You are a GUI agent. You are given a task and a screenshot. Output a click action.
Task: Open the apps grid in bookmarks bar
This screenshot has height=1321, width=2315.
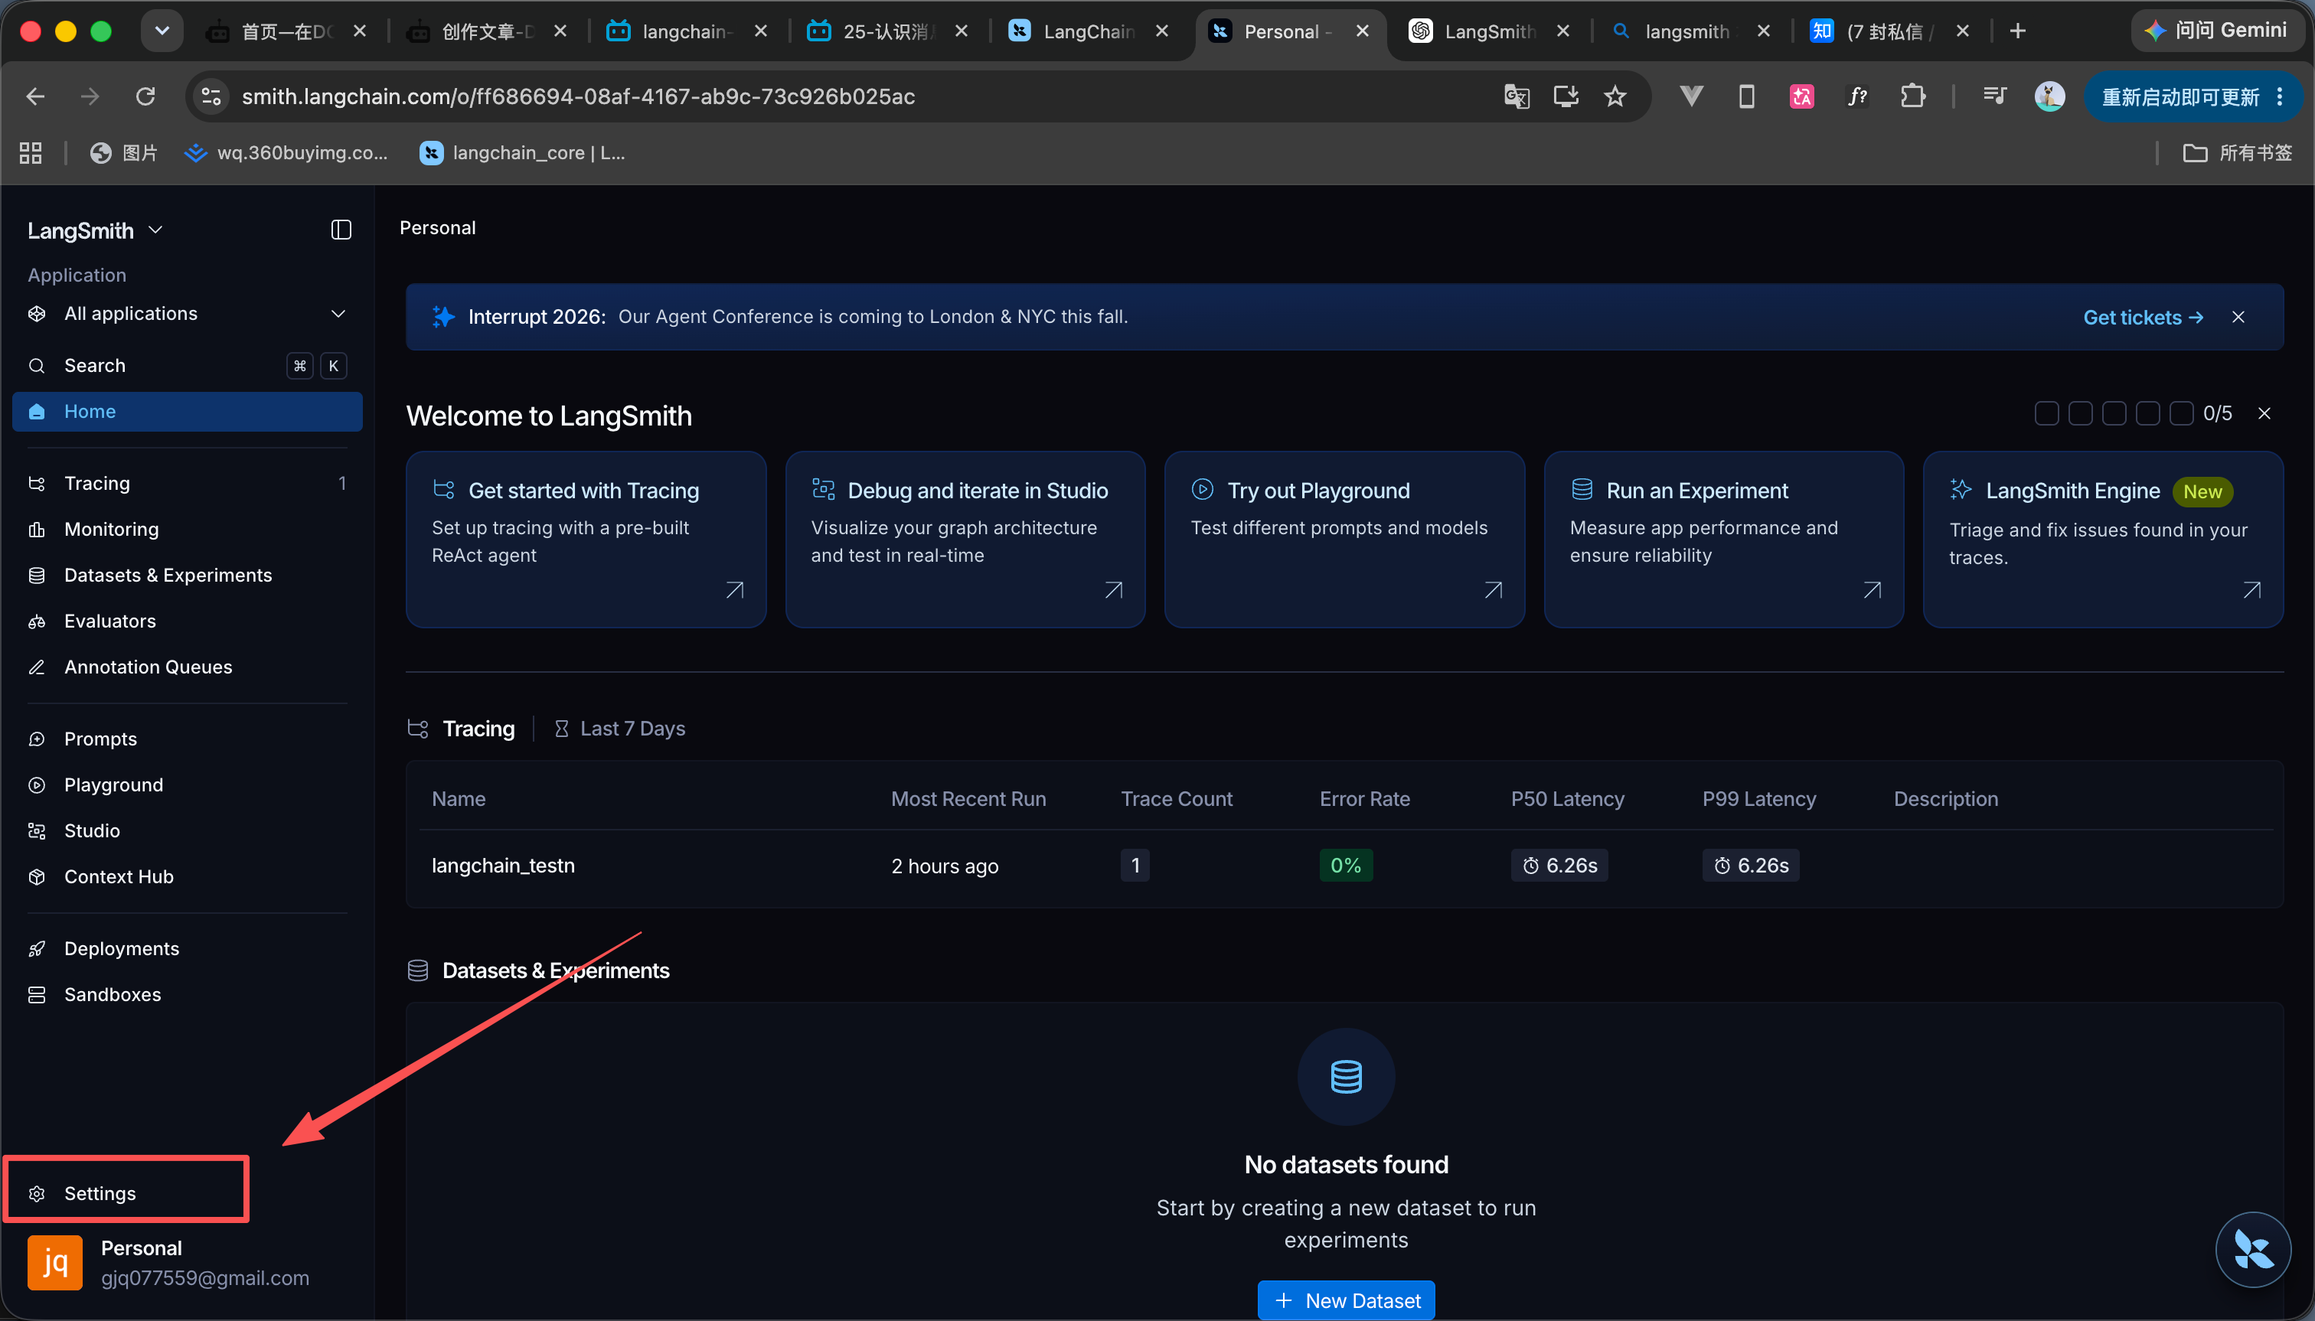31,152
